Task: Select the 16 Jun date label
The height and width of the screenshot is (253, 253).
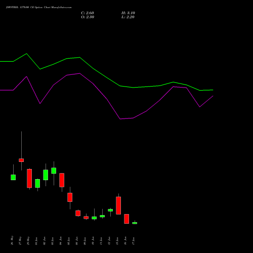Action: 125,241
